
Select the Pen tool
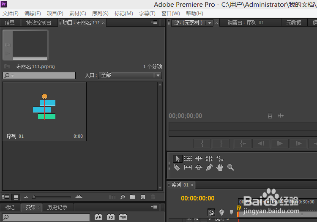click(x=209, y=167)
